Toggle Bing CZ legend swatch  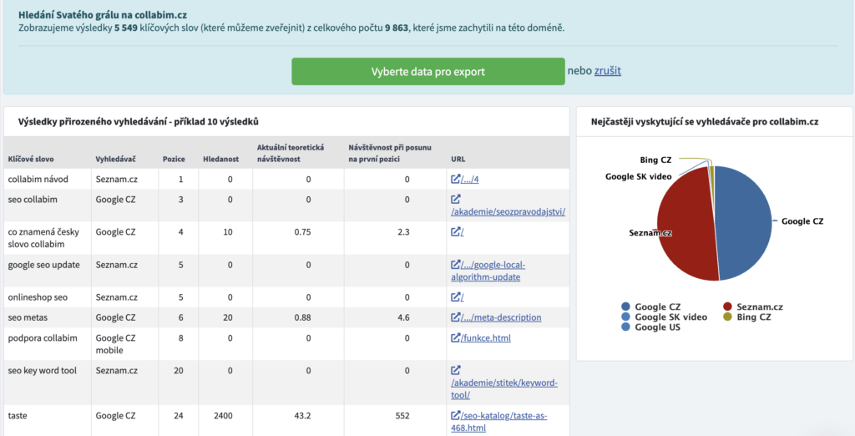(x=727, y=317)
